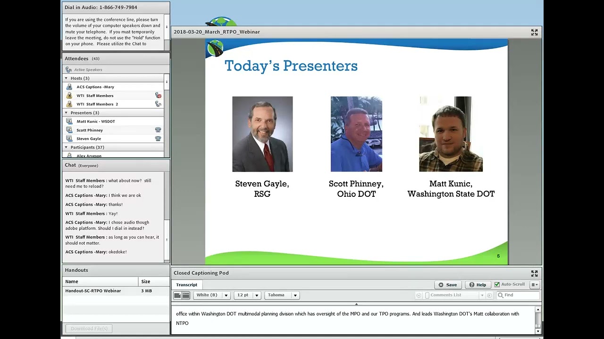
Task: Open Help in the captioning pod
Action: pyautogui.click(x=478, y=284)
